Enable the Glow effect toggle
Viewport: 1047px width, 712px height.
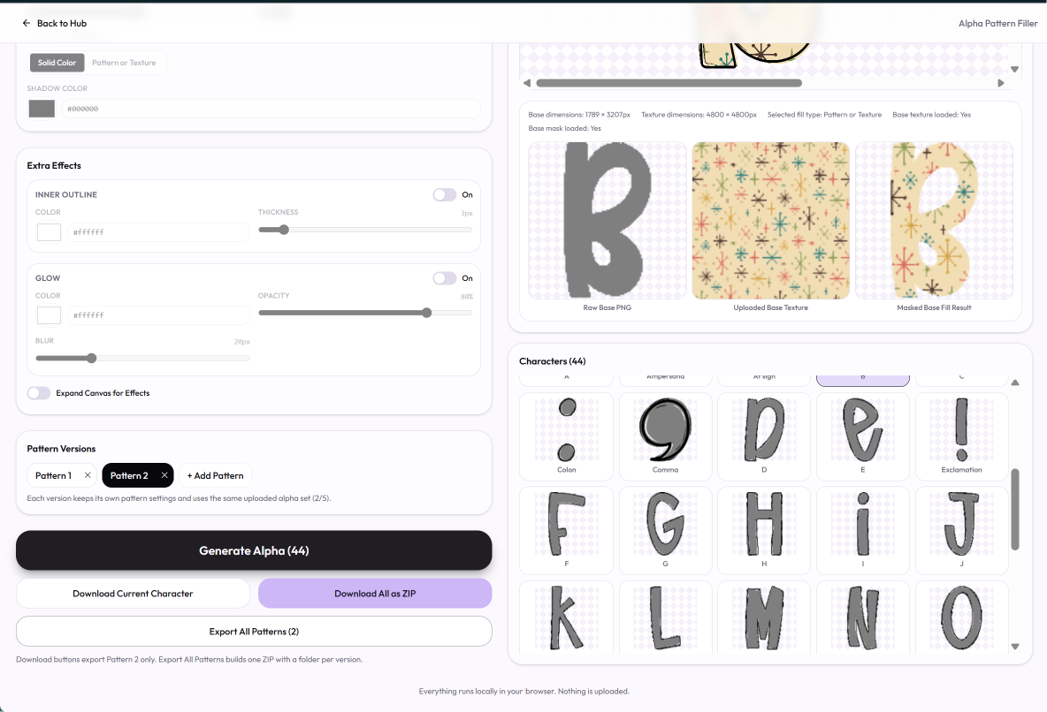[445, 278]
